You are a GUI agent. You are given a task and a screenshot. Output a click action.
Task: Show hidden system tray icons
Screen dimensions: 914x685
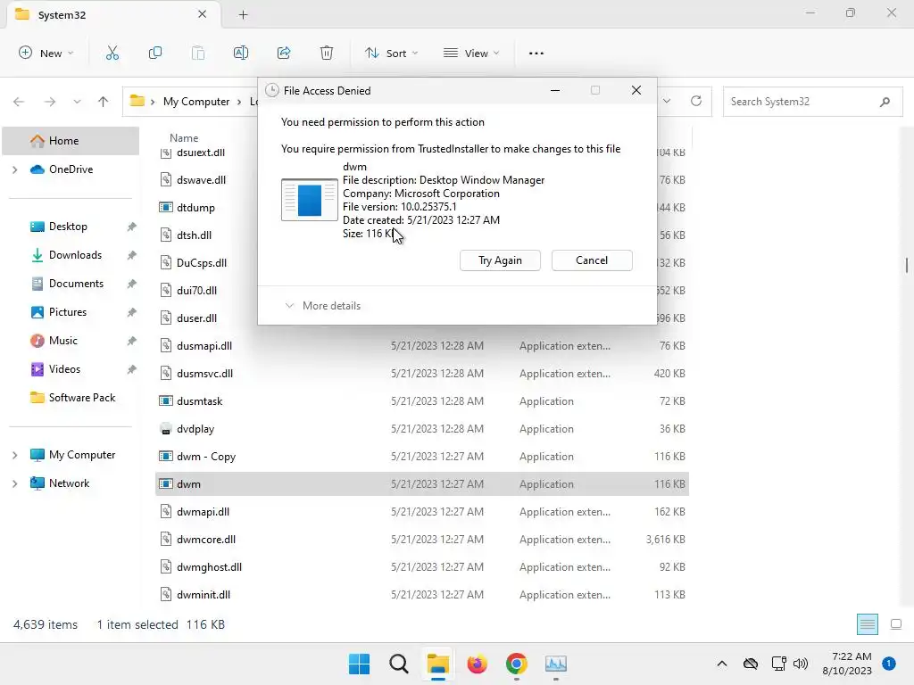pos(721,664)
